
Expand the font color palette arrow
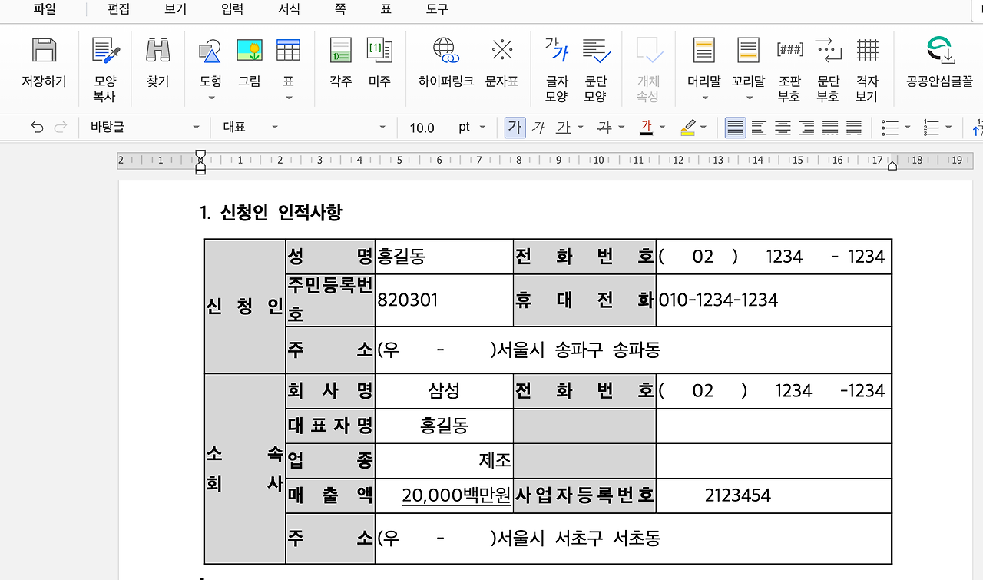tap(662, 128)
